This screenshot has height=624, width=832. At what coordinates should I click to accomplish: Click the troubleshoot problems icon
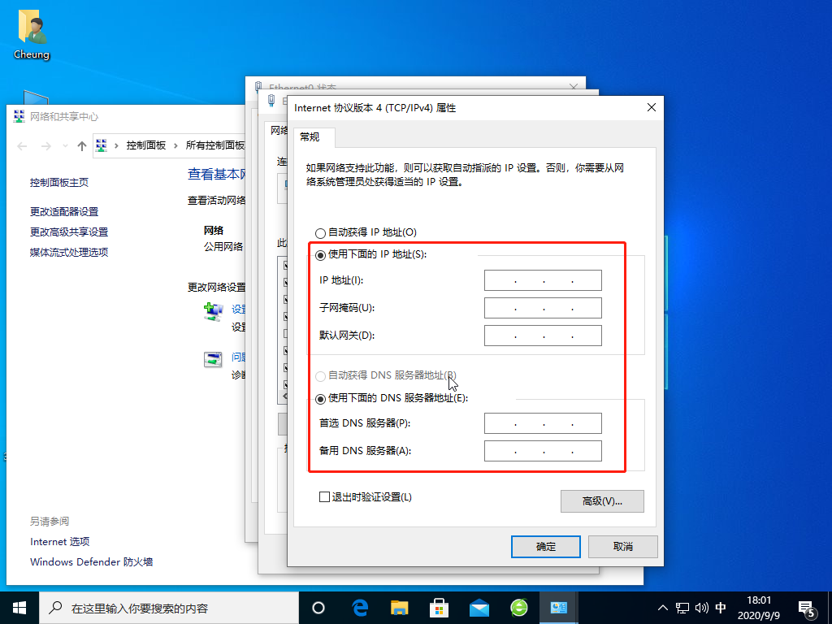tap(213, 360)
